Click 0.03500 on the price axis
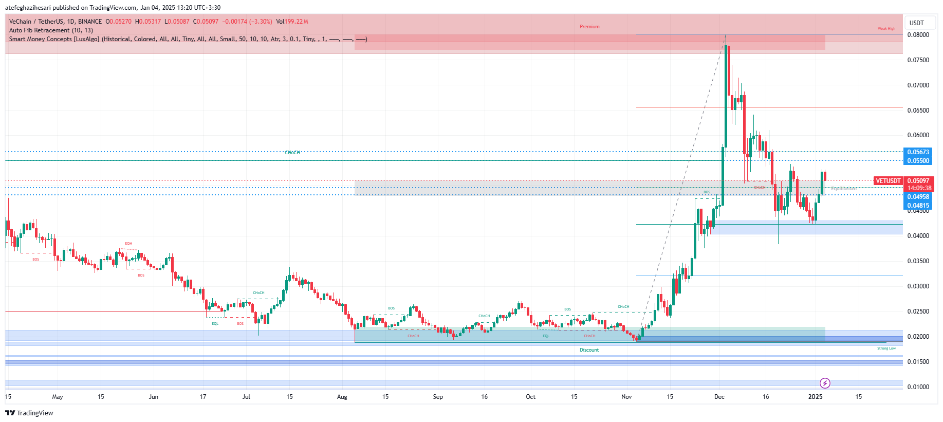The height and width of the screenshot is (422, 943). 918,261
